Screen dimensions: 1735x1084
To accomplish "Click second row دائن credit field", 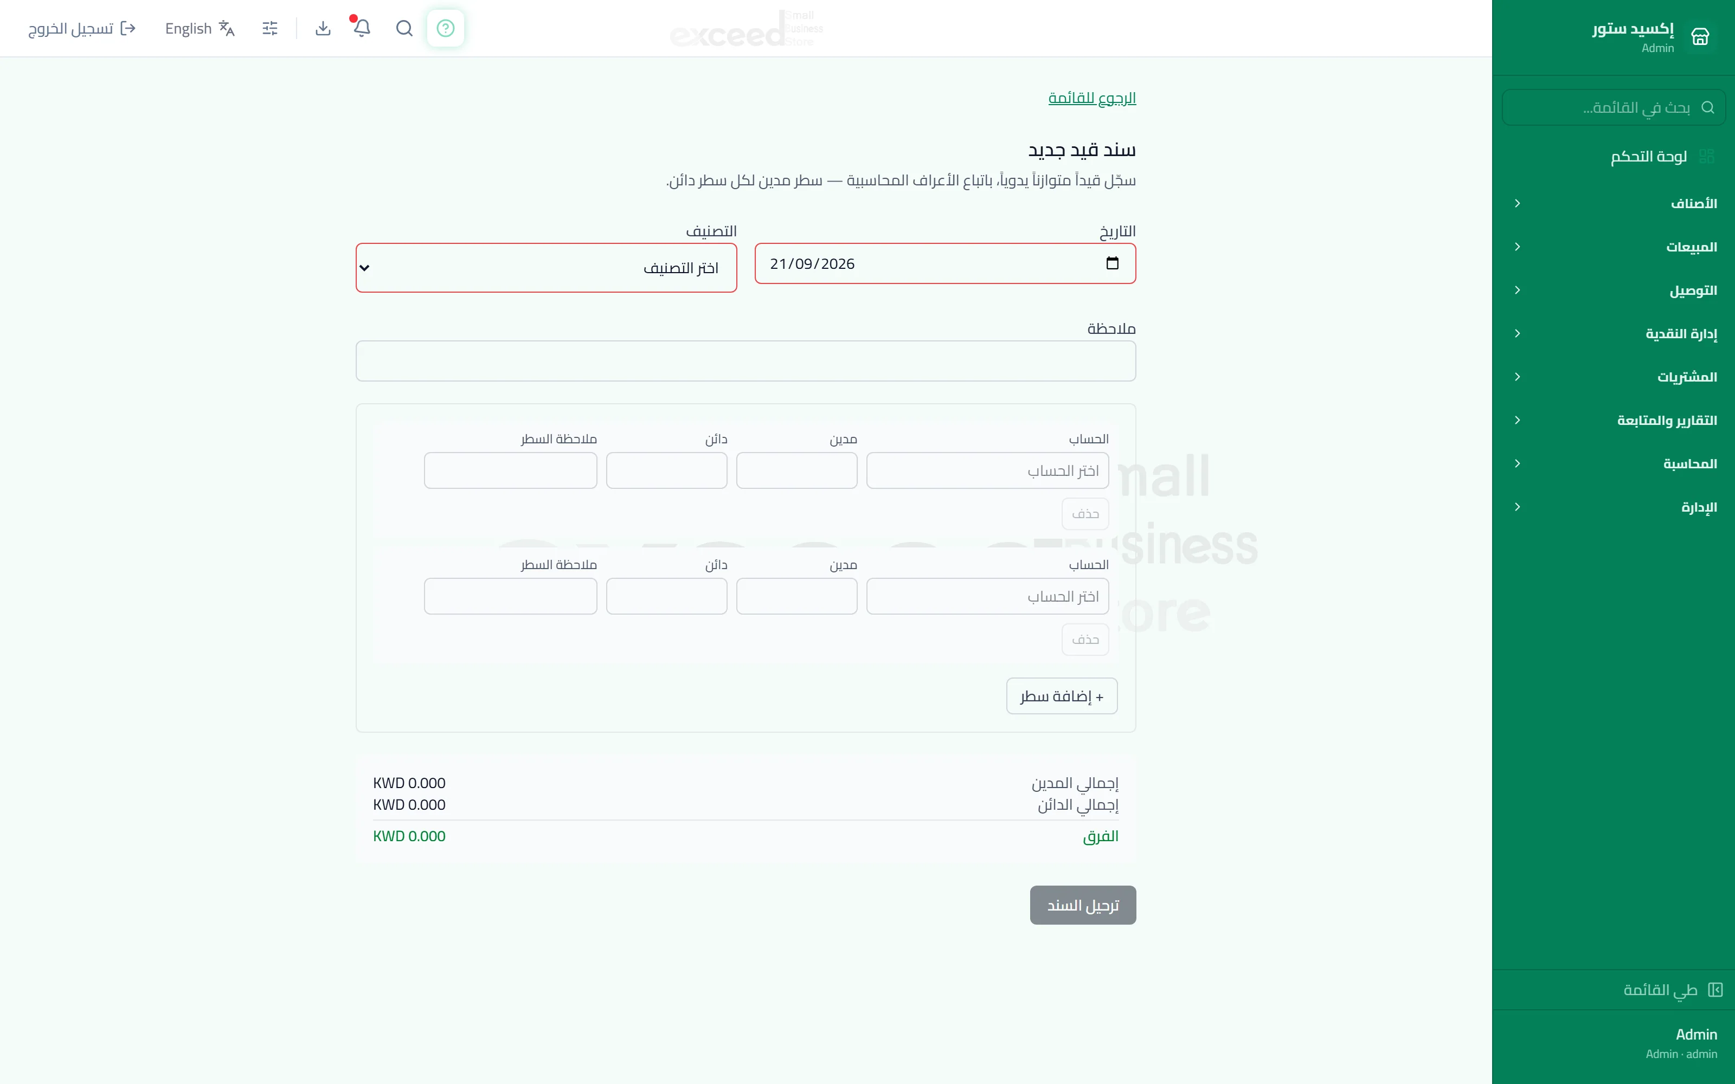I will click(x=667, y=597).
